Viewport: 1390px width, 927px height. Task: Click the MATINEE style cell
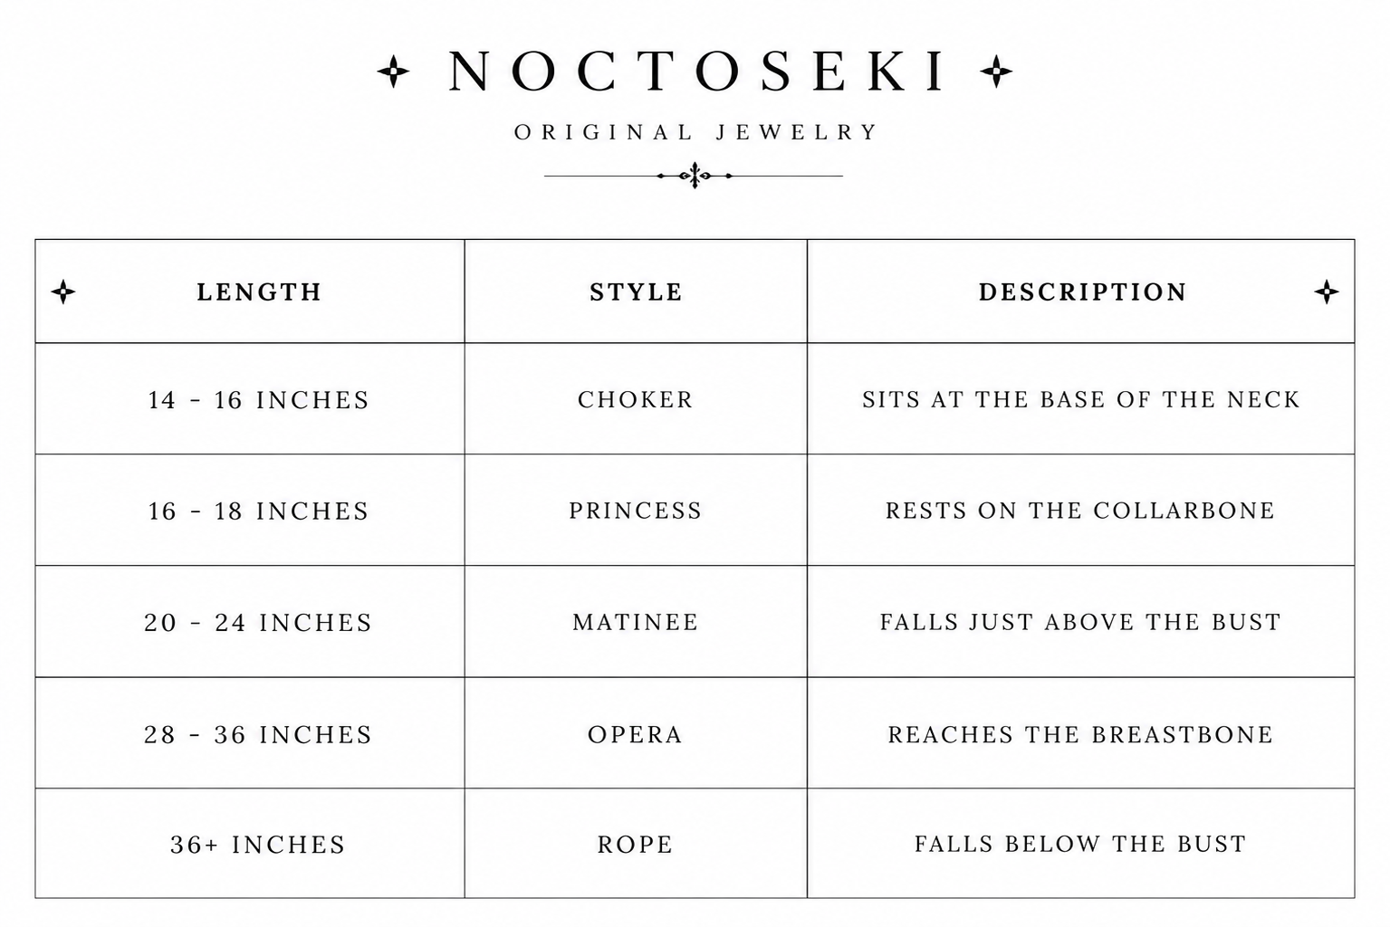pos(636,622)
